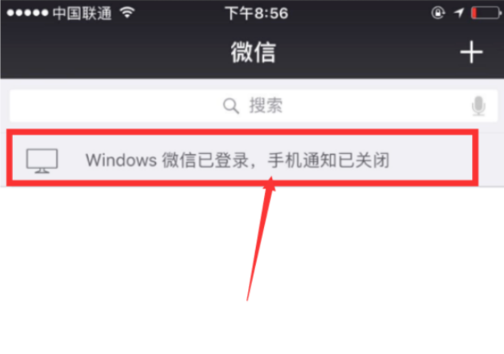Click the 搜索 placeholder text

266,106
